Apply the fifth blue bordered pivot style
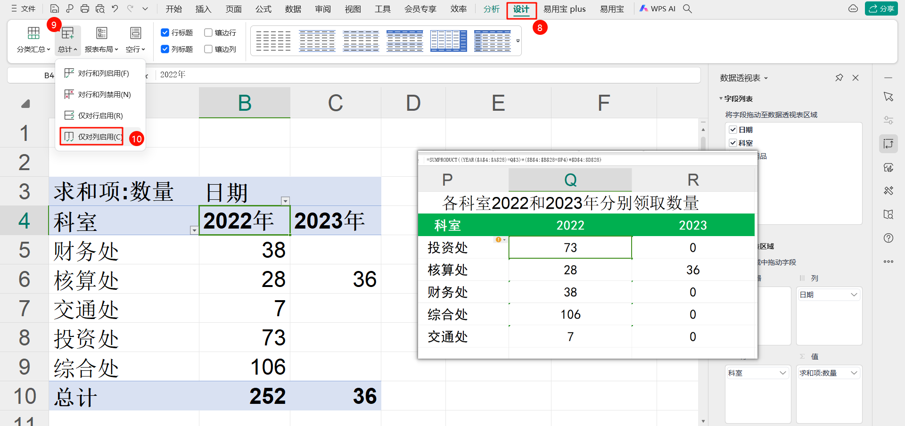This screenshot has width=905, height=426. [449, 41]
